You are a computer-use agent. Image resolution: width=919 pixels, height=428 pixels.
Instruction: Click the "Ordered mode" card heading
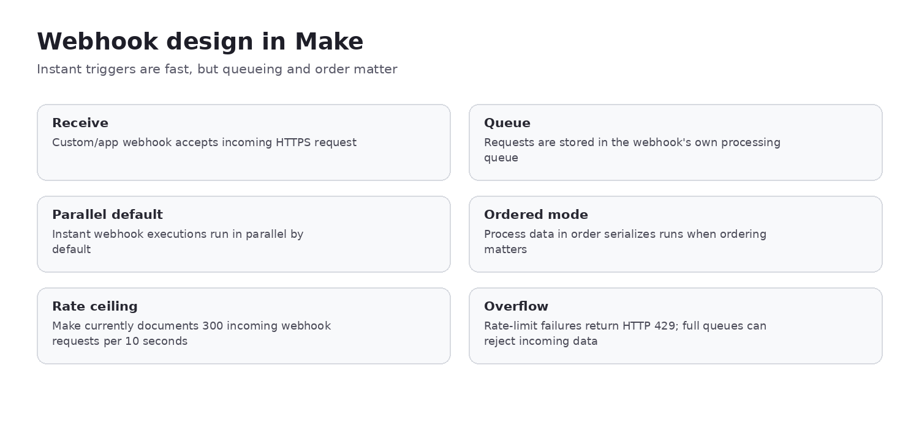(536, 215)
